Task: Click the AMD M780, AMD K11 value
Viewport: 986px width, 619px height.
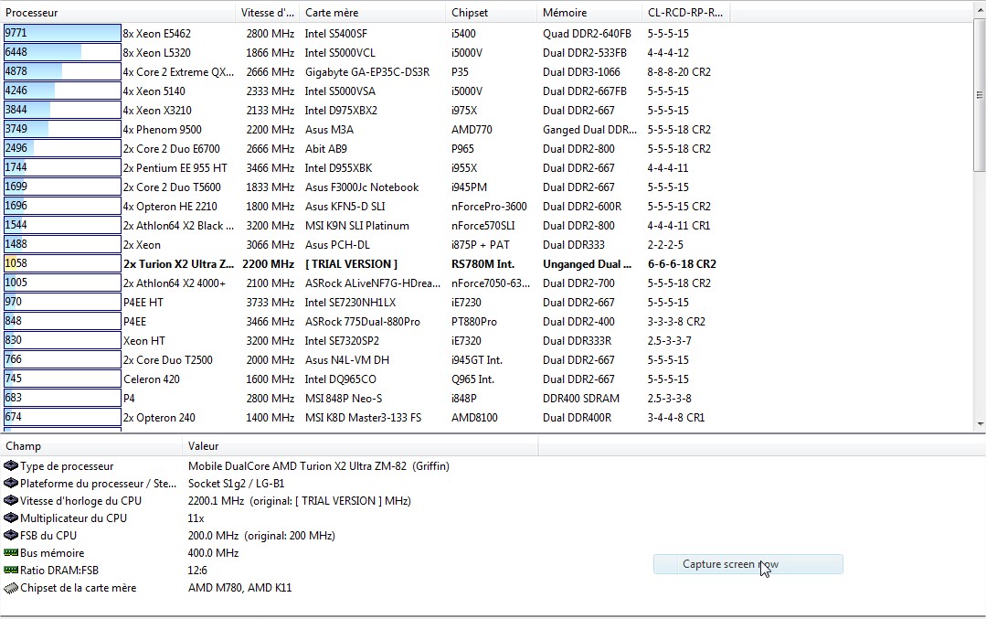Action: tap(239, 588)
